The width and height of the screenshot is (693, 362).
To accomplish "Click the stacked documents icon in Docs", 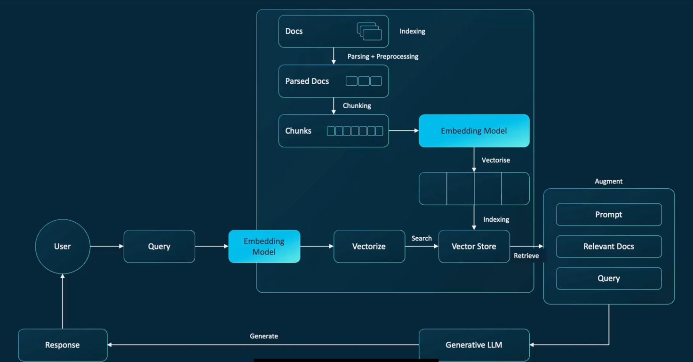I will (x=369, y=31).
